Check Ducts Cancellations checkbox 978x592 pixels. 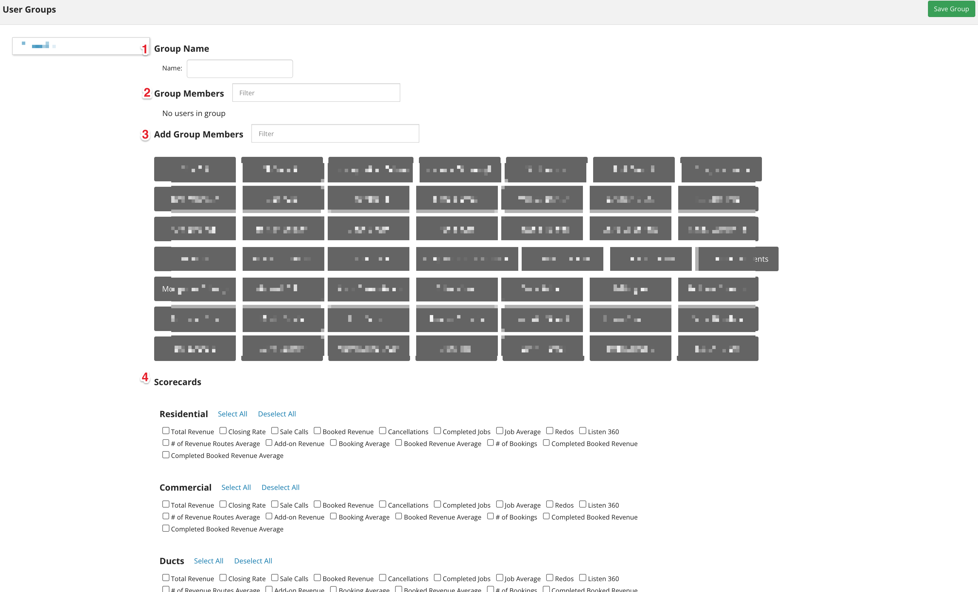coord(382,577)
